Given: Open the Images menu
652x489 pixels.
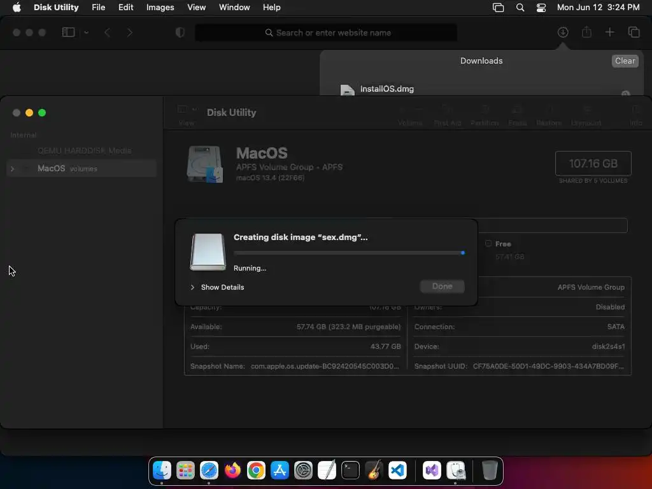Looking at the screenshot, I should [x=160, y=8].
